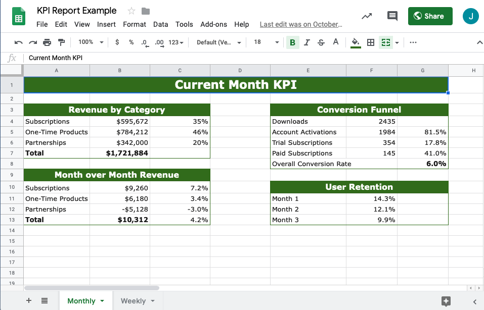Image resolution: width=484 pixels, height=310 pixels.
Task: Open the comment history icon
Action: click(392, 16)
